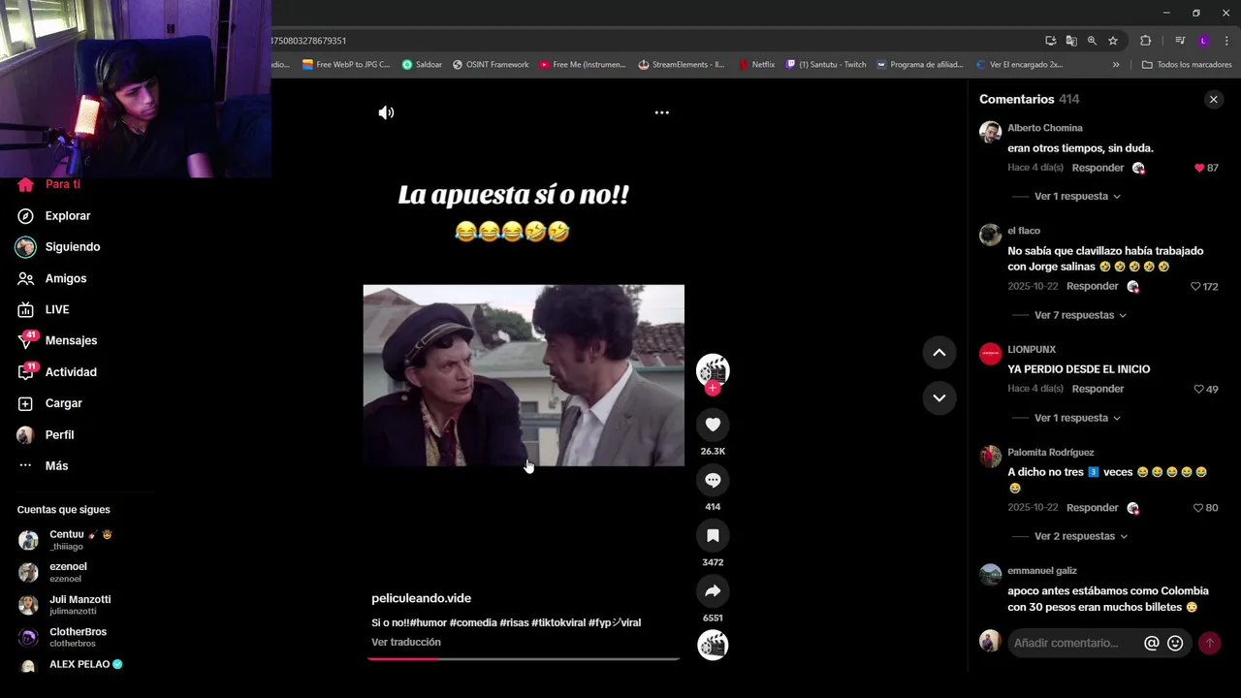
Task: Go to next video with down arrow
Action: [x=939, y=397]
